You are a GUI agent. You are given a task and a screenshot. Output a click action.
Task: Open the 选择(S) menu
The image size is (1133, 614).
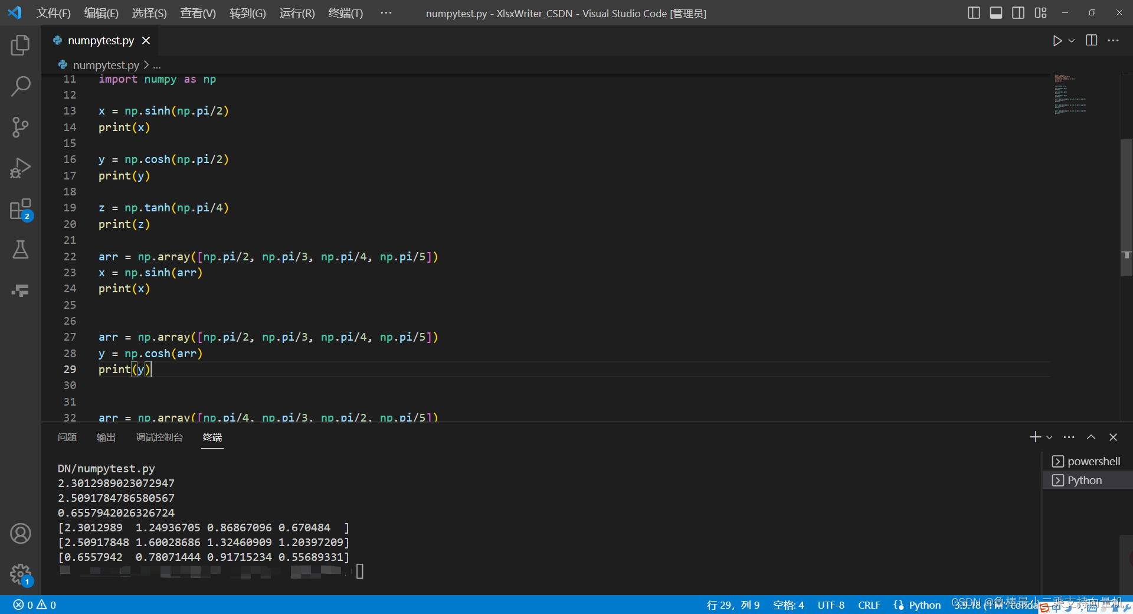click(x=149, y=13)
